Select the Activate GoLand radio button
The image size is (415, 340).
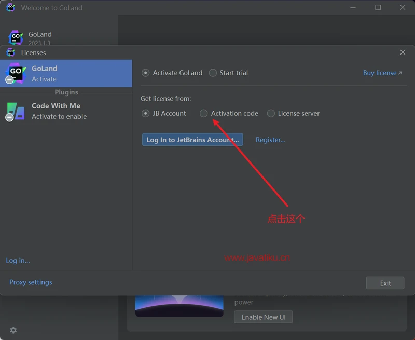click(146, 73)
